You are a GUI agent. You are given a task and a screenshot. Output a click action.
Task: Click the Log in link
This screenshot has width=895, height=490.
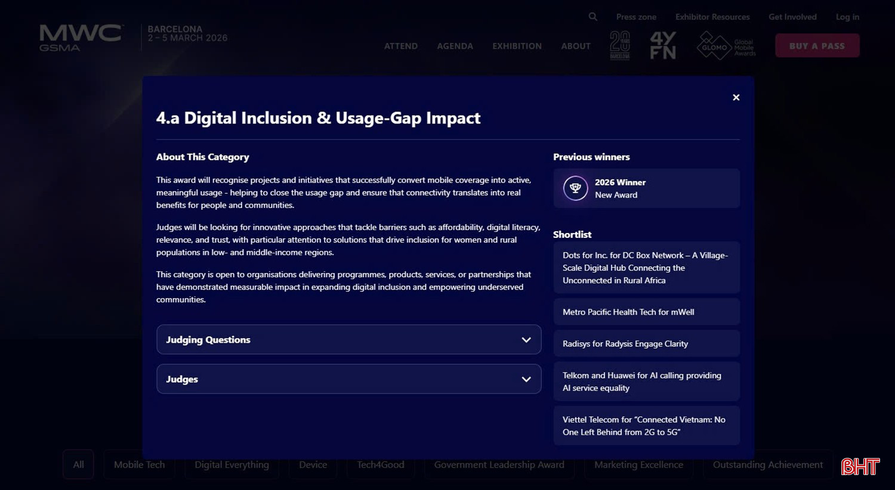pos(847,17)
